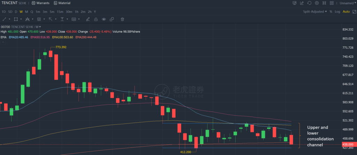The height and width of the screenshot is (155, 357).
Task: Expand arrow tool options arrow
Action: click(x=55, y=19)
